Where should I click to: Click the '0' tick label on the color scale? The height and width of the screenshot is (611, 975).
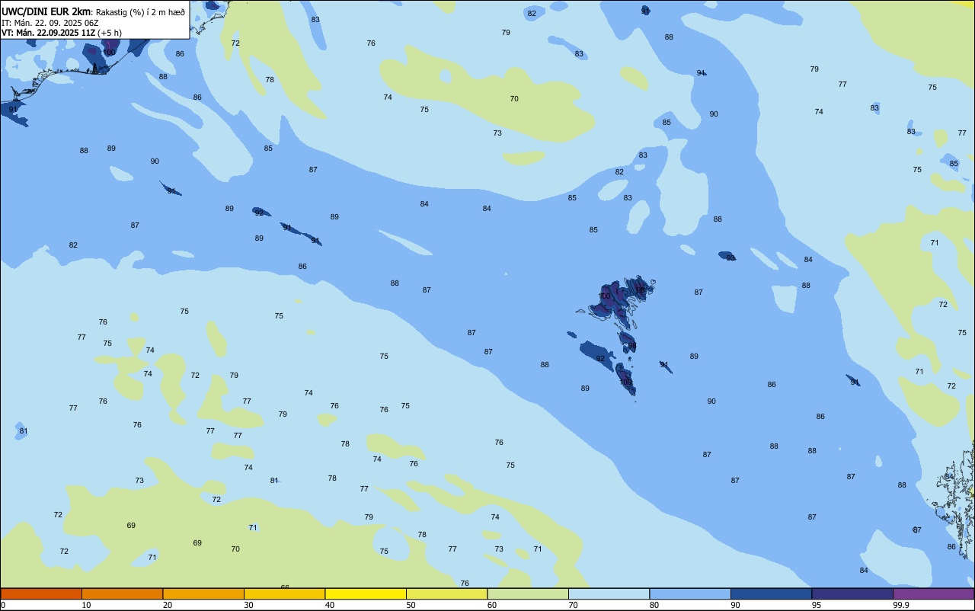click(x=3, y=605)
